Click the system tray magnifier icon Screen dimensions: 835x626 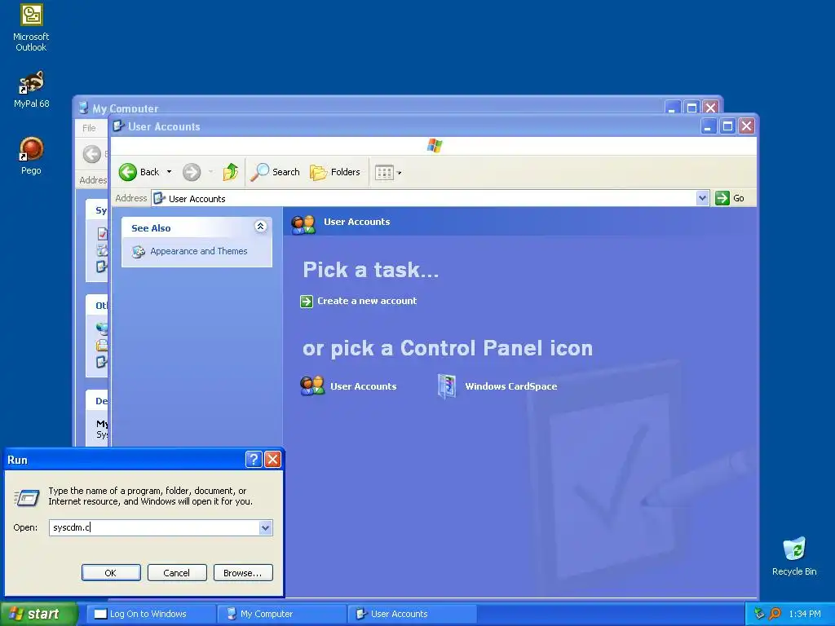tap(775, 614)
